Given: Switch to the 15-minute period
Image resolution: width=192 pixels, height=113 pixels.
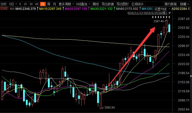Looking at the screenshot, I should tap(25, 4).
